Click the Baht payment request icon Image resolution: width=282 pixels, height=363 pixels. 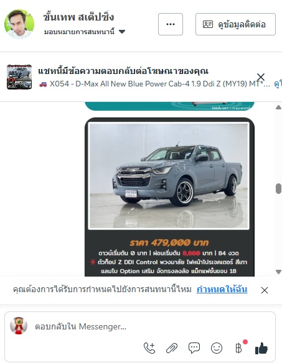click(x=239, y=348)
